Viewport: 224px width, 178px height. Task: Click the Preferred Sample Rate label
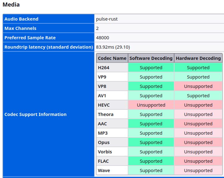pyautogui.click(x=30, y=38)
